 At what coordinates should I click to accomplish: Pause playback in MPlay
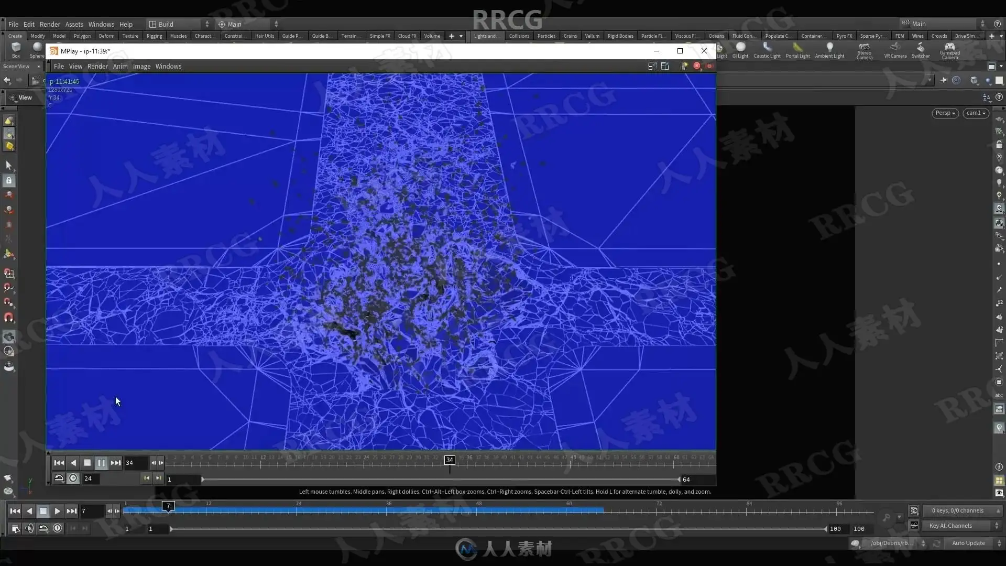(101, 463)
